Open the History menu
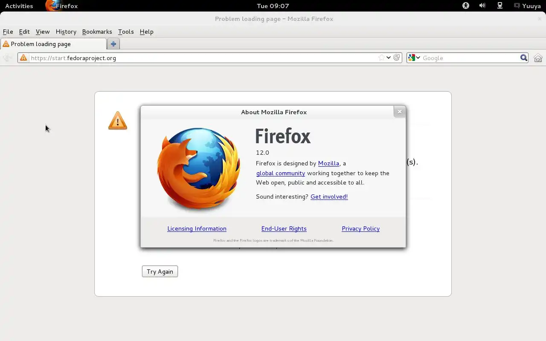Image resolution: width=546 pixels, height=341 pixels. (x=66, y=32)
